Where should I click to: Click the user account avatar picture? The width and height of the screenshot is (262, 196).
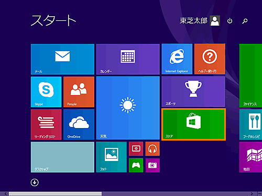(x=215, y=21)
